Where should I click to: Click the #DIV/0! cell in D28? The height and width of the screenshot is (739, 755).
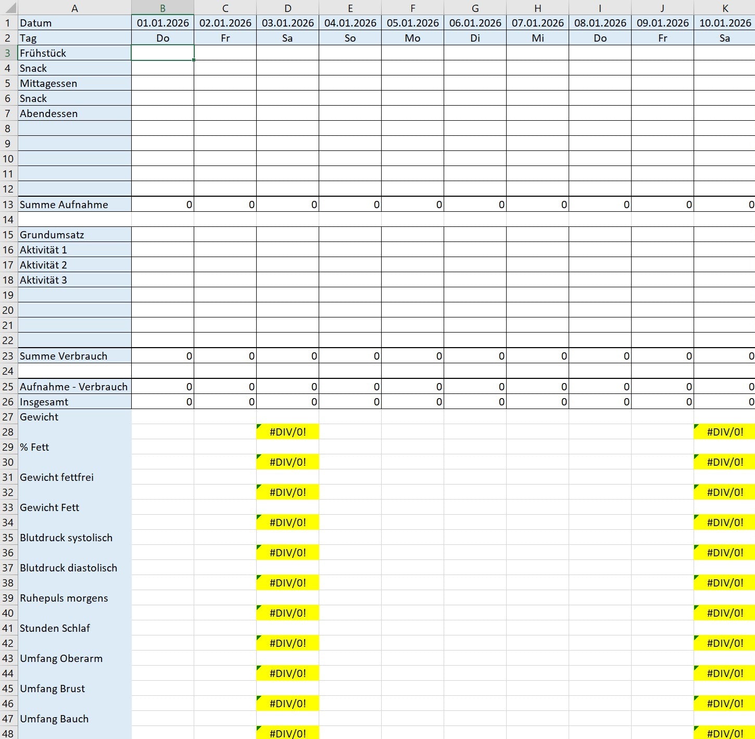(287, 432)
